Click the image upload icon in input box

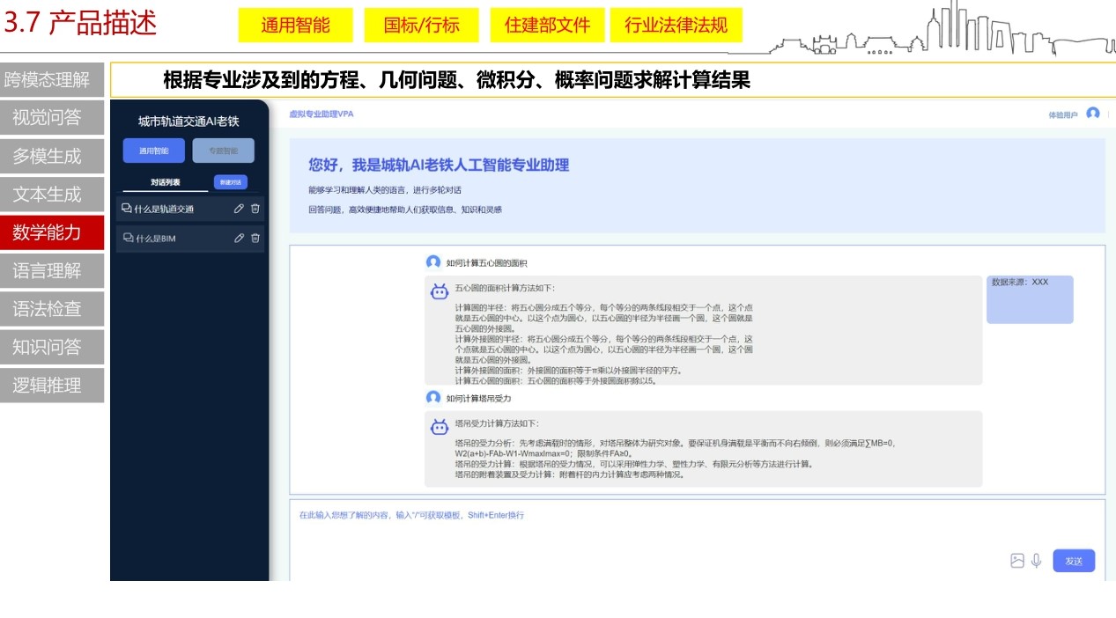(1017, 561)
